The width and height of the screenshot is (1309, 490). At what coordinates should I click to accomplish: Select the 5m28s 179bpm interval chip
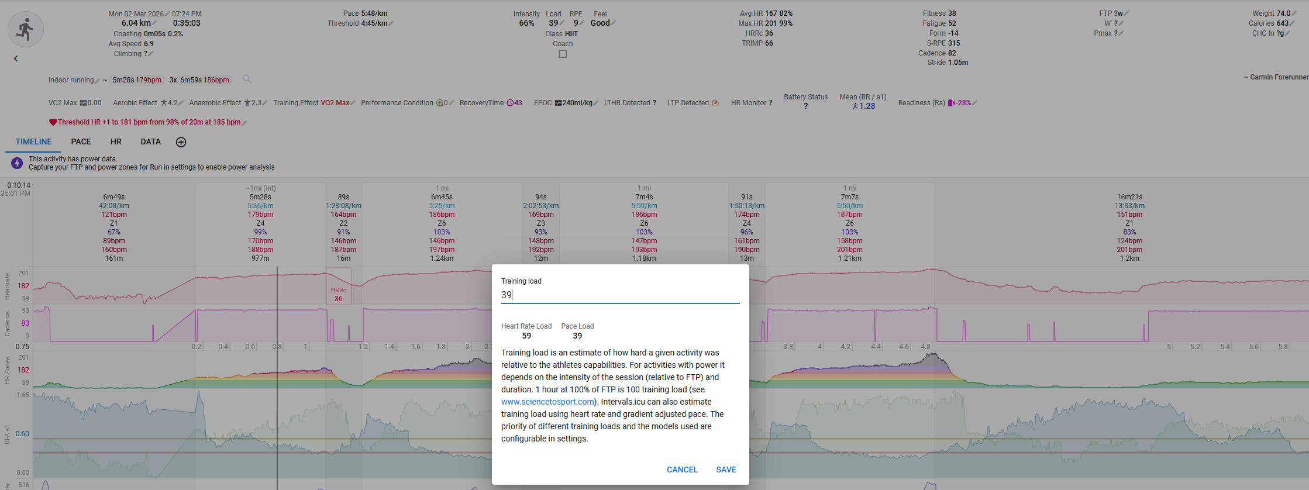[x=137, y=80]
